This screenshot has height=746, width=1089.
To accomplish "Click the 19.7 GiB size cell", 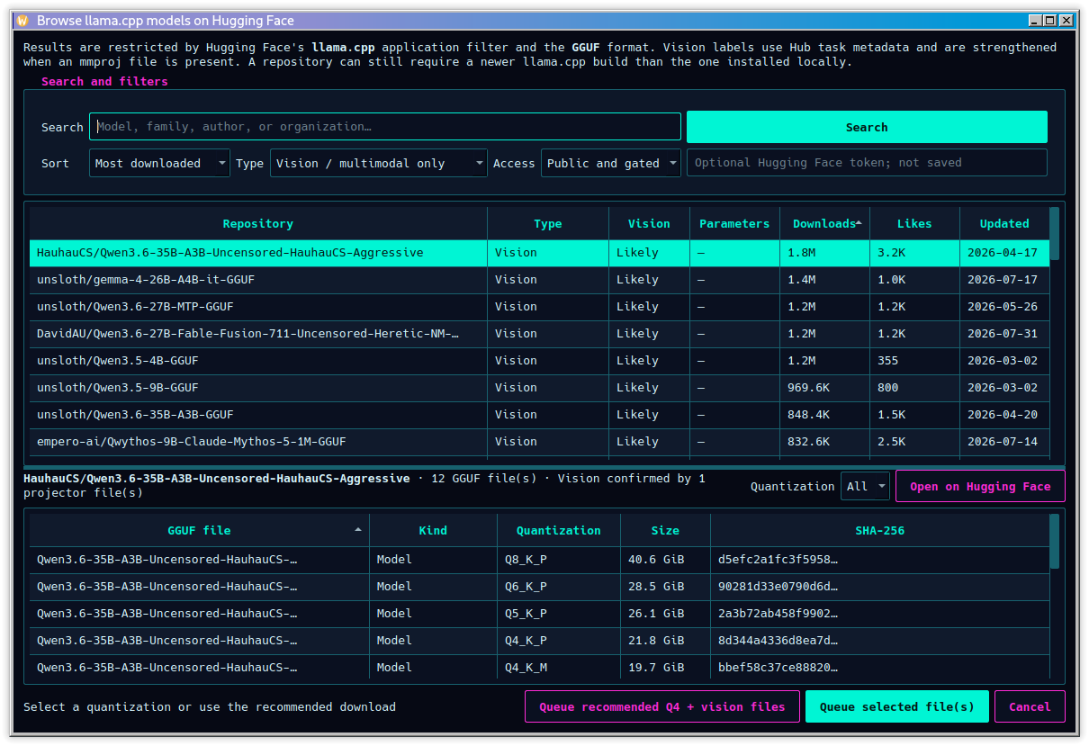I will 665,668.
